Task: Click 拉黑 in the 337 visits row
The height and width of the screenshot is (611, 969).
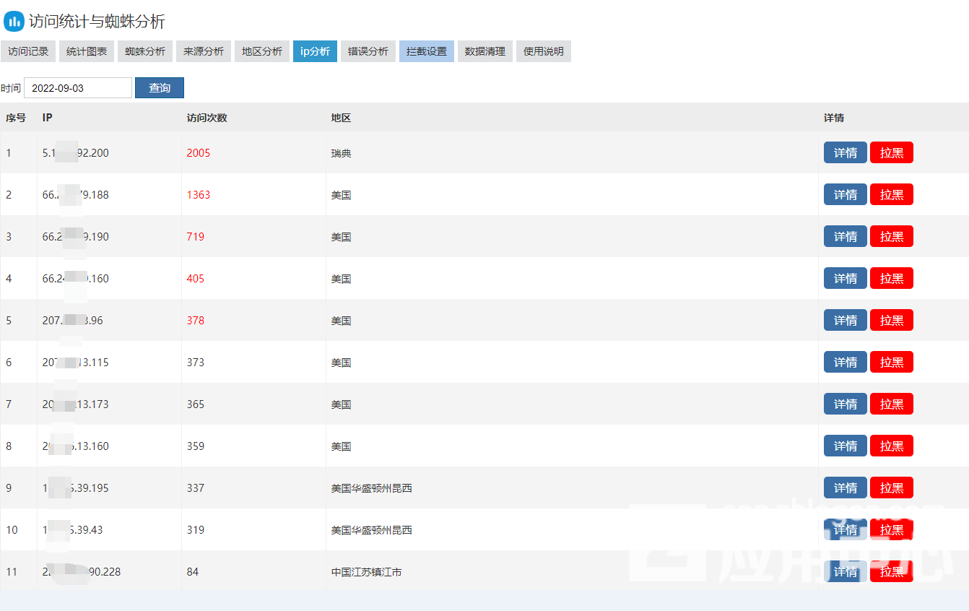Action: pyautogui.click(x=892, y=487)
